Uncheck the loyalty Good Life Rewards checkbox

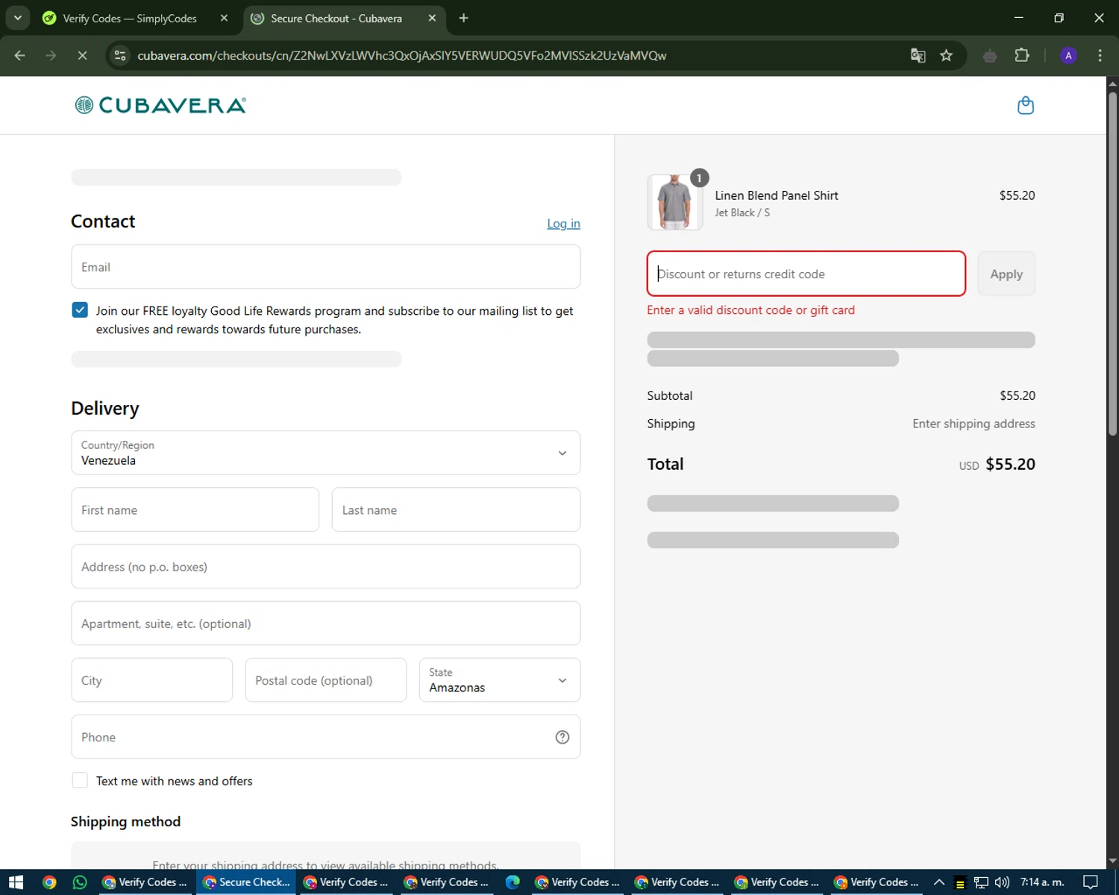coord(80,310)
